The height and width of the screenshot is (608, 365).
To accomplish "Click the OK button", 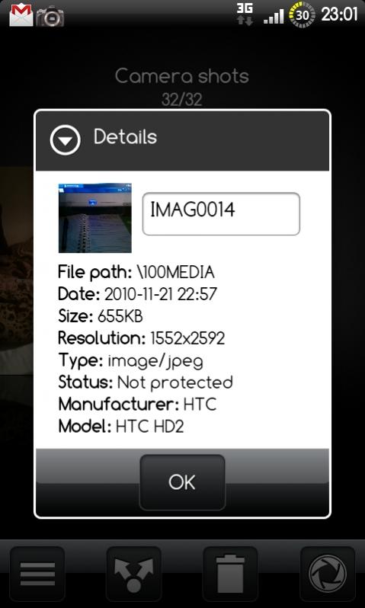I will pos(182,482).
